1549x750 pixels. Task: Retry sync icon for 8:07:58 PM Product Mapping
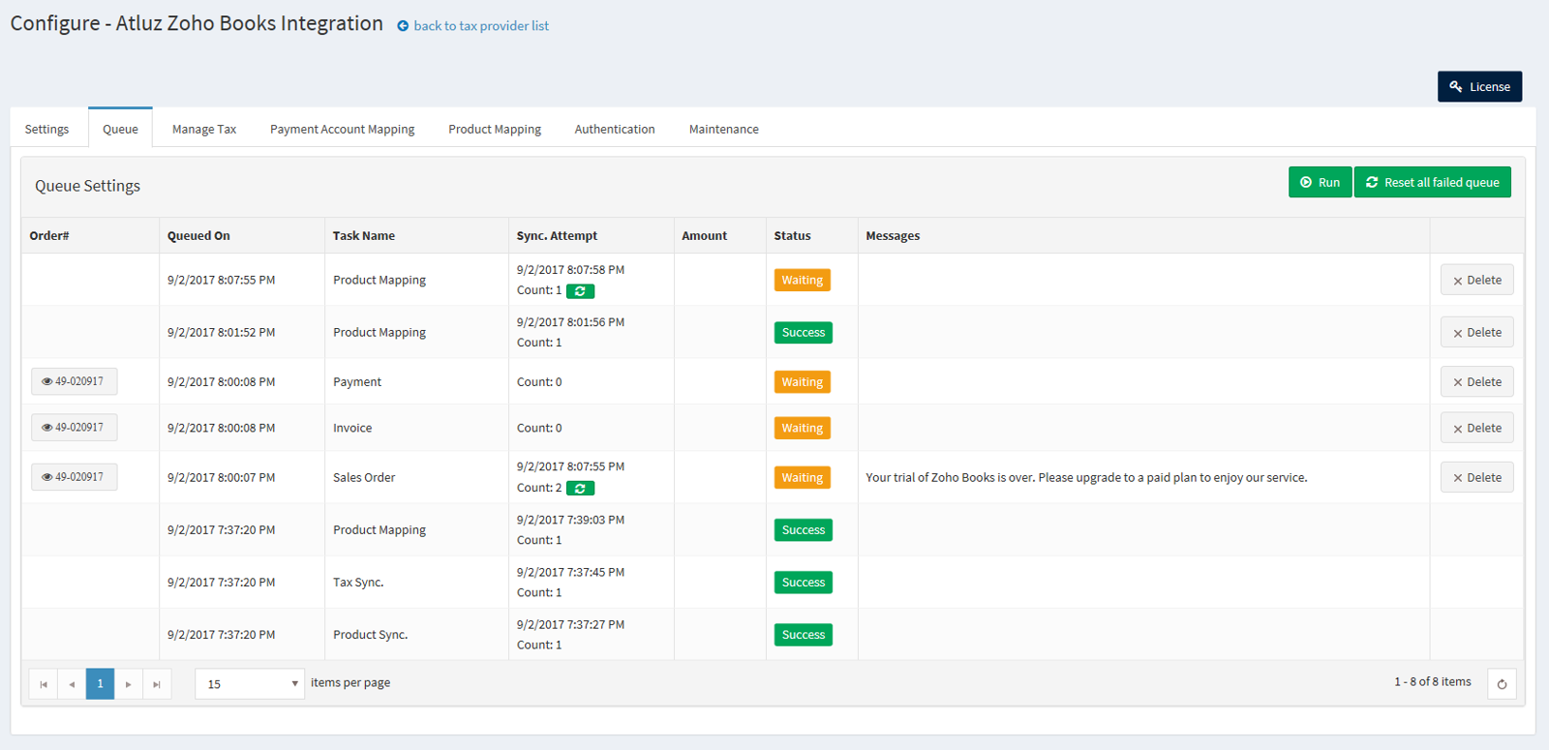[x=580, y=291]
